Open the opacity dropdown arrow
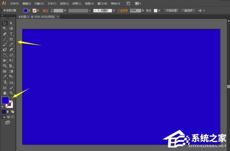230x151 pixels. (x=143, y=11)
